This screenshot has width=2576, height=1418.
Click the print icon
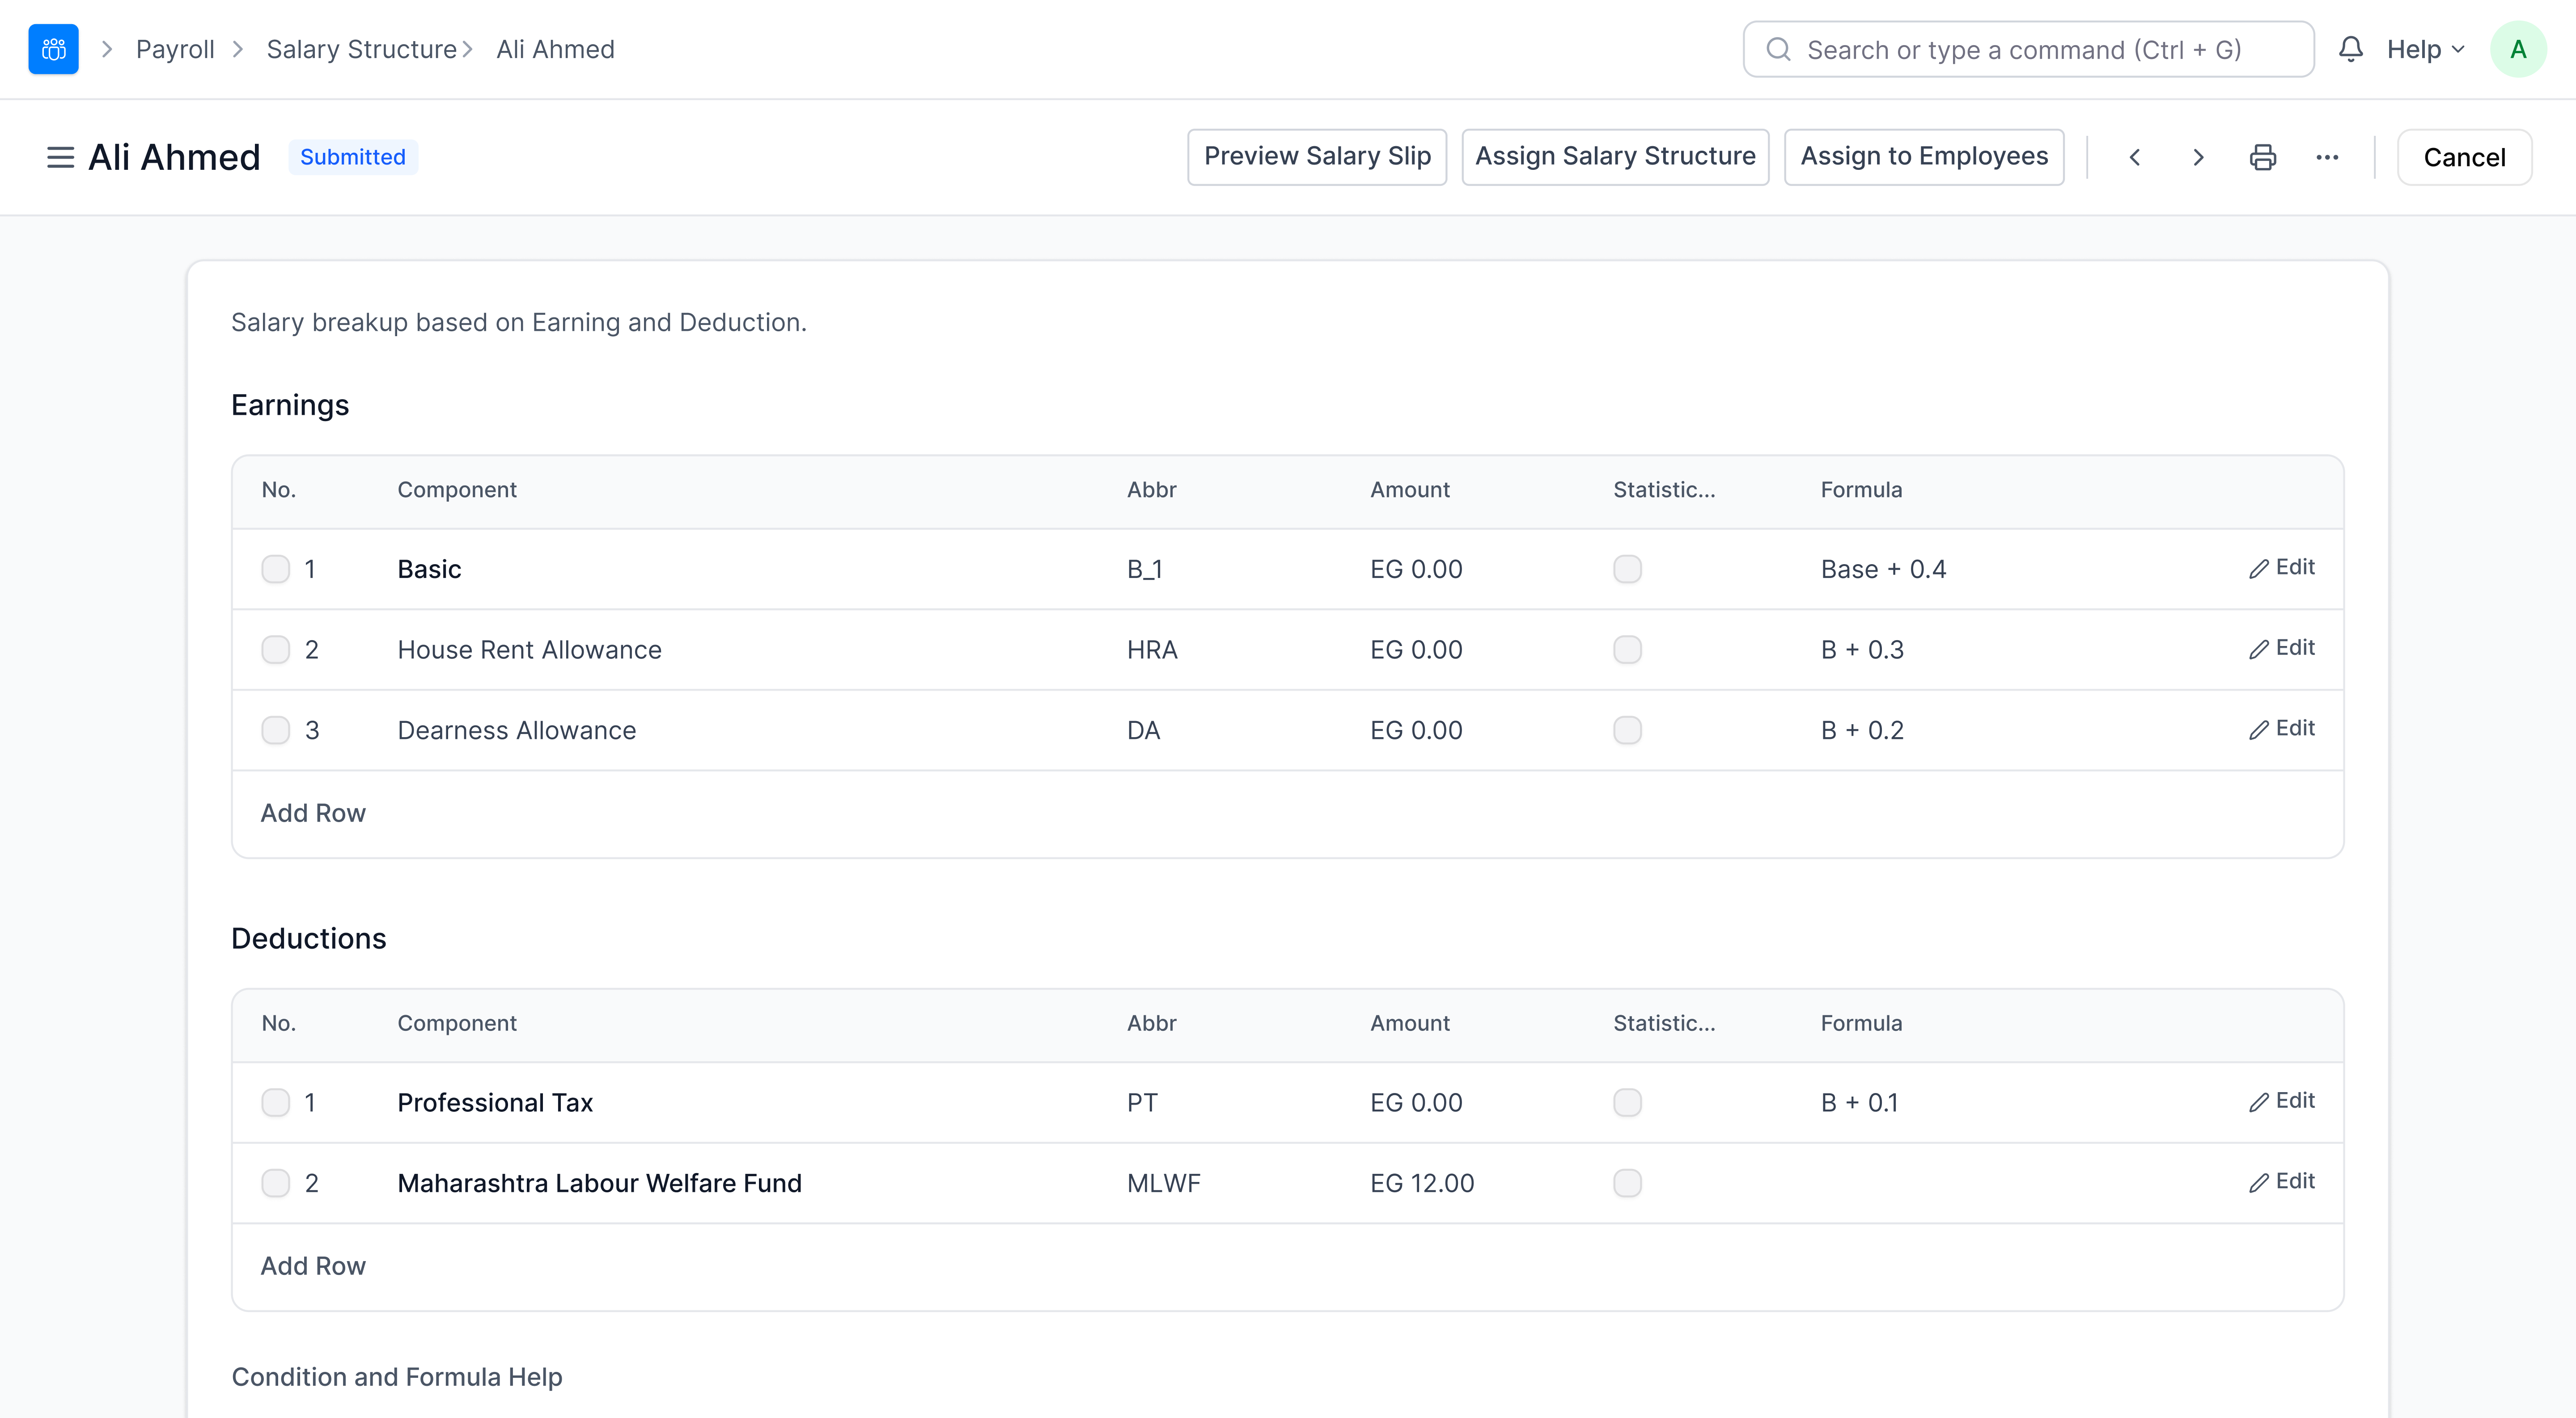click(x=2263, y=157)
